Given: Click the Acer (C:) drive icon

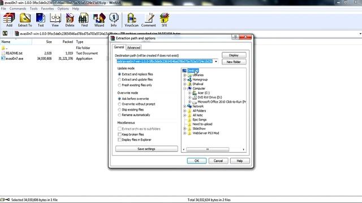Looking at the screenshot, I should point(195,93).
